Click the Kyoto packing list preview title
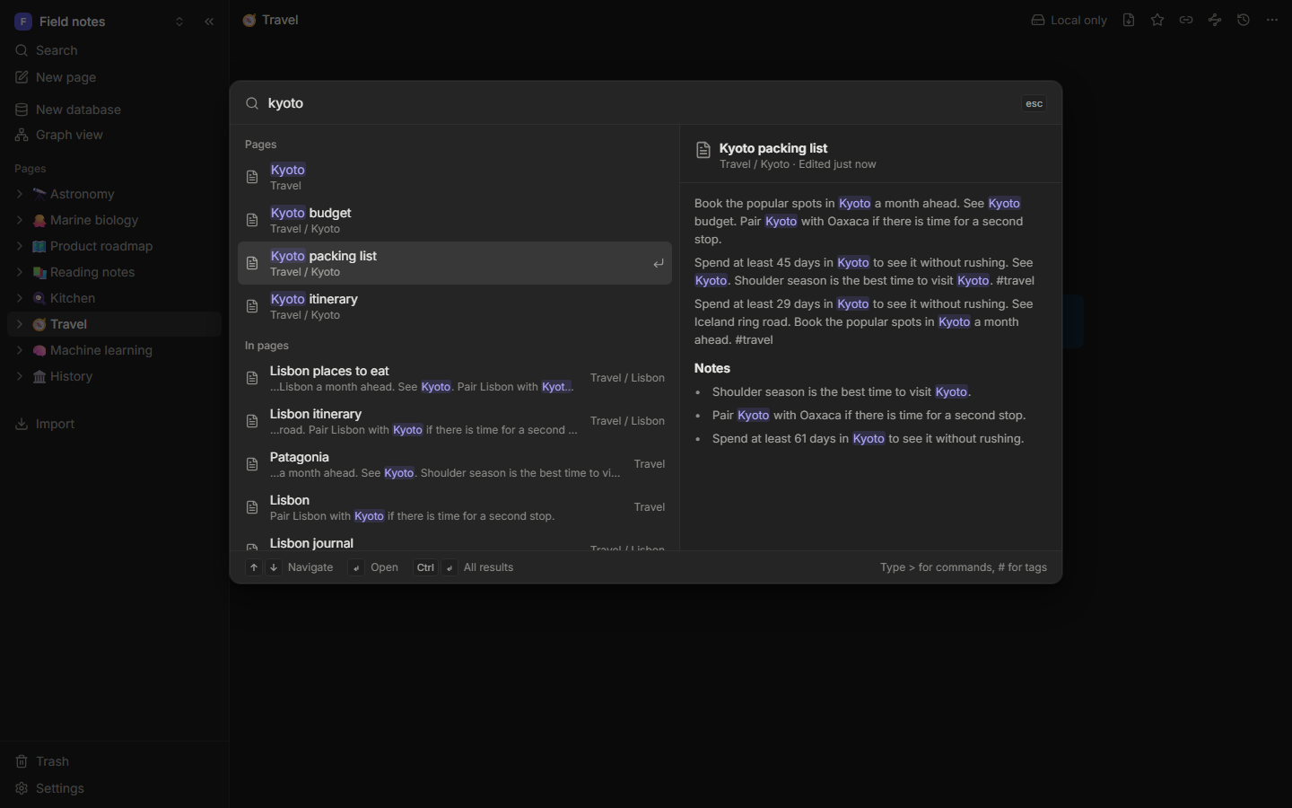 click(773, 148)
